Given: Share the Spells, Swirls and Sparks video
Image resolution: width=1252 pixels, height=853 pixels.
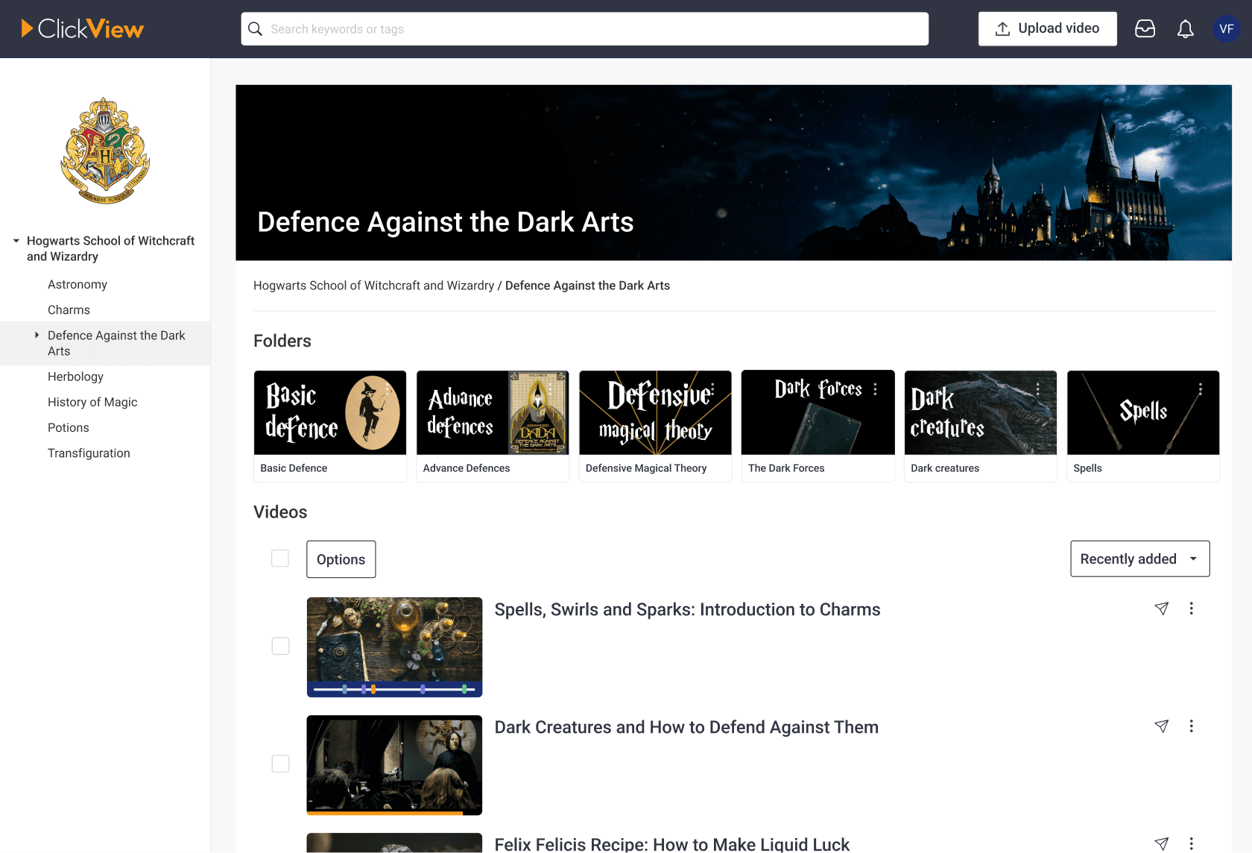Looking at the screenshot, I should 1162,608.
